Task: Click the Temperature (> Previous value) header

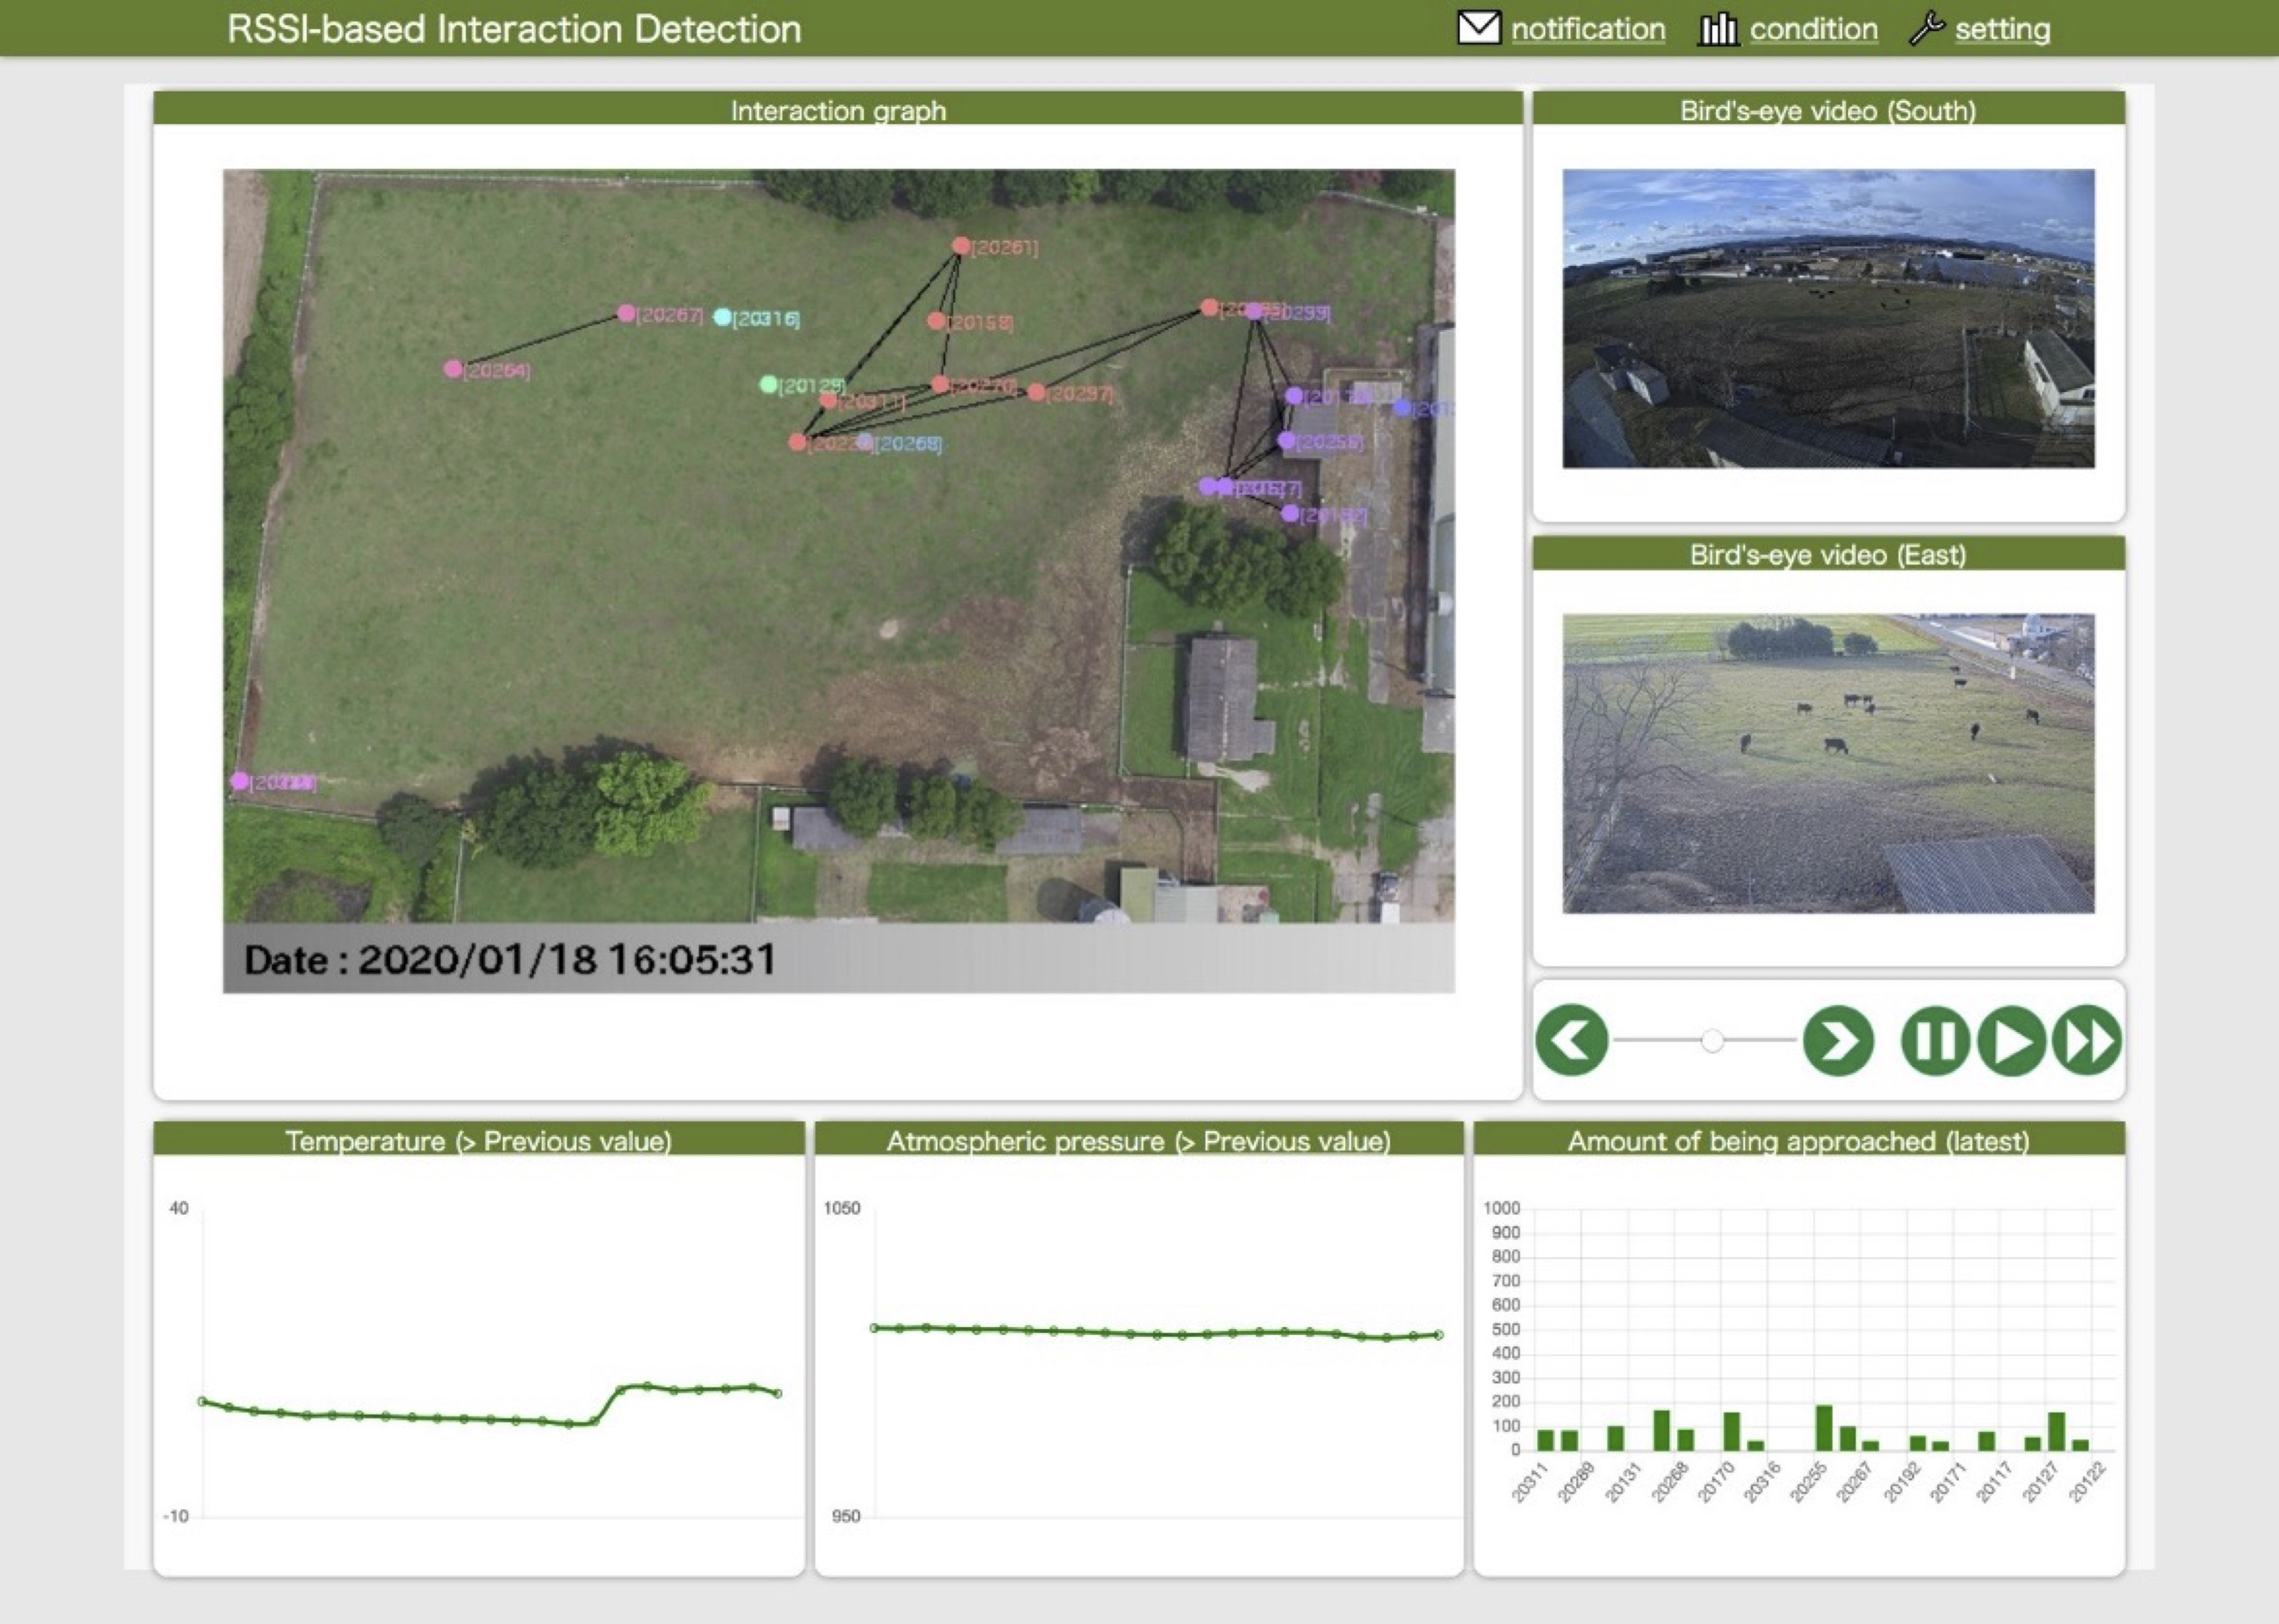Action: click(x=478, y=1140)
